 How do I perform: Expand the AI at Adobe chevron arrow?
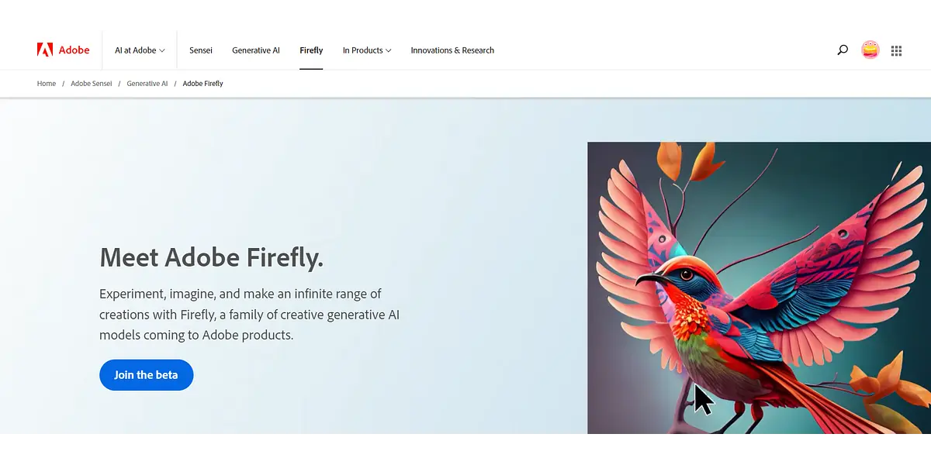[x=162, y=51]
